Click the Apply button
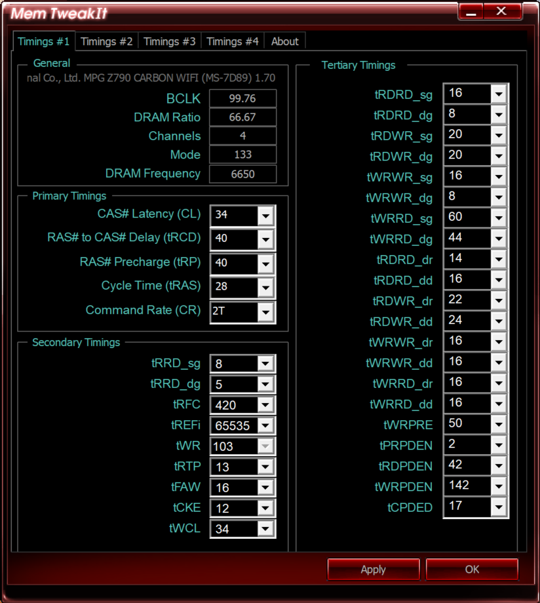The width and height of the screenshot is (540, 603). pos(373,569)
